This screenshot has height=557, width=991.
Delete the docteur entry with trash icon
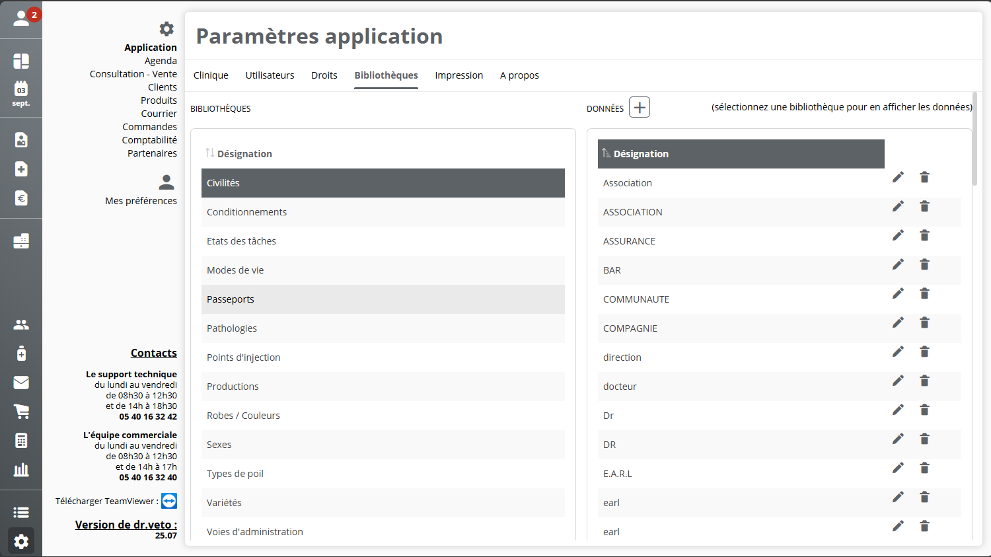point(924,381)
